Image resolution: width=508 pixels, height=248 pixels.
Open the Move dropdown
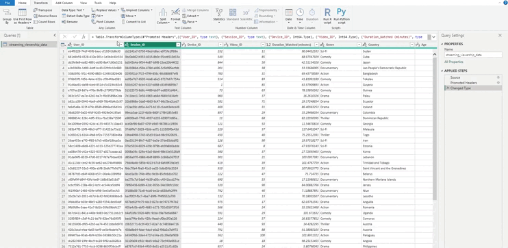pyautogui.click(x=128, y=16)
